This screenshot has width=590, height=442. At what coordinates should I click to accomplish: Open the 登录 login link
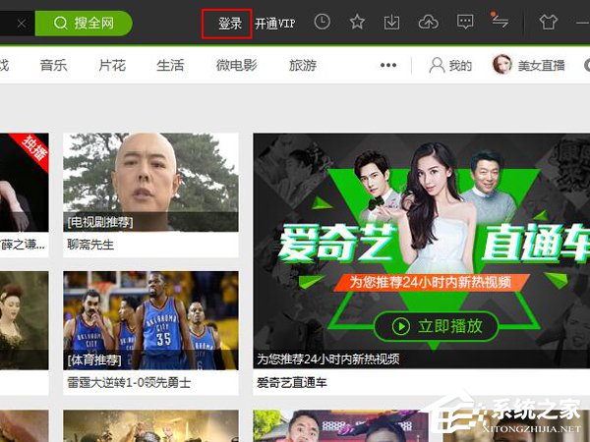pyautogui.click(x=230, y=24)
